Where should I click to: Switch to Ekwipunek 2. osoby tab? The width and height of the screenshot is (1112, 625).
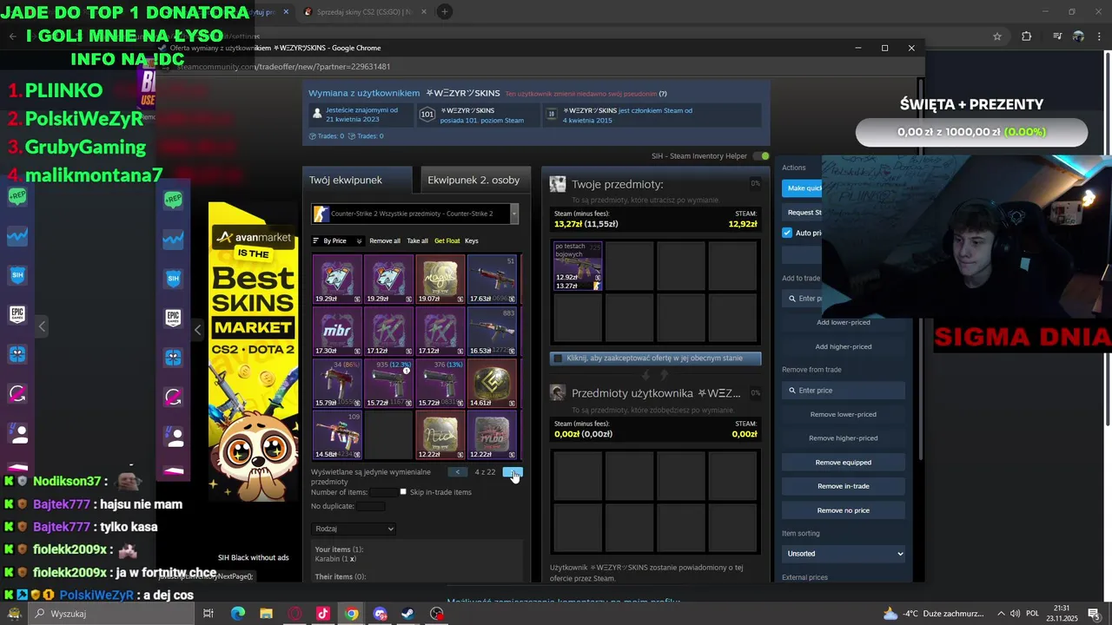point(473,180)
